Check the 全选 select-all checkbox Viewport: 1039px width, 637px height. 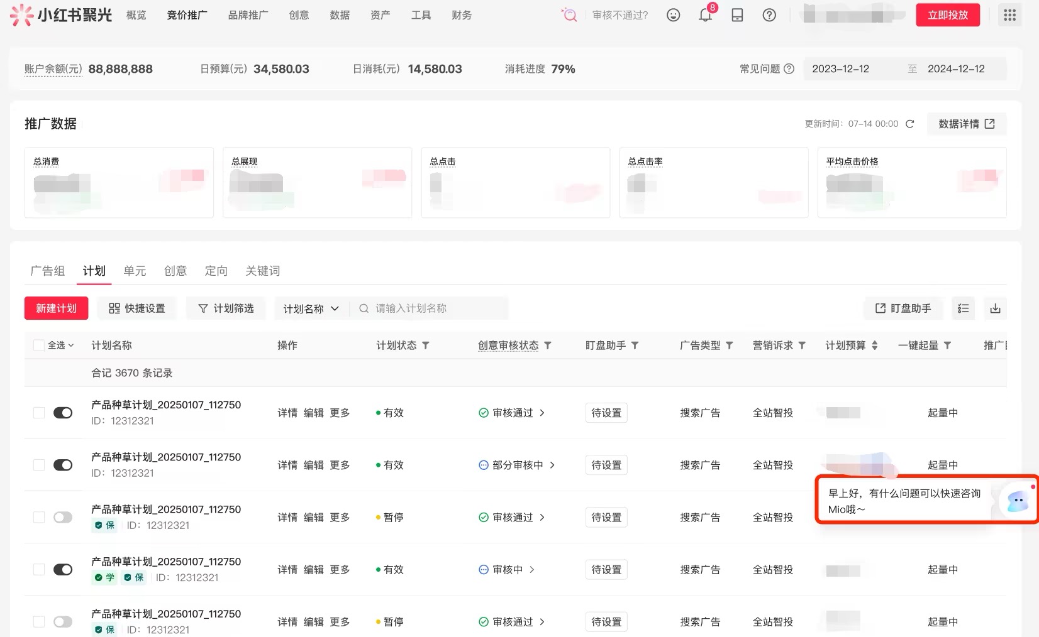[x=39, y=346]
